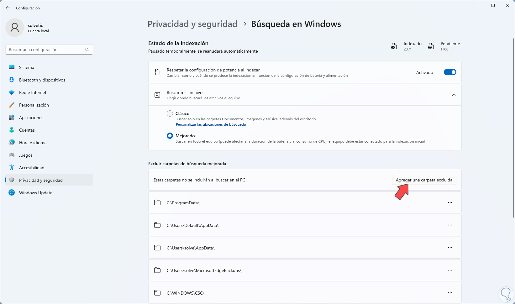Screen dimensions: 515x304
Task: Select the Mejorado search radio button
Action: [x=170, y=136]
